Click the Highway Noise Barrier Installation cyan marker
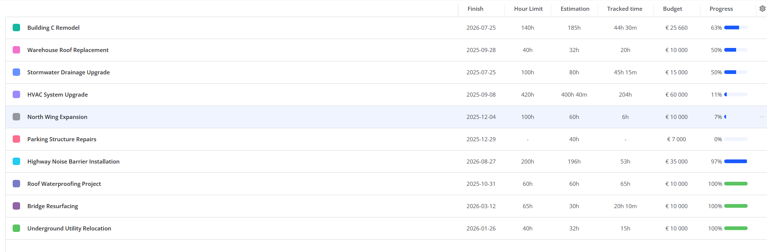Screen dimensions: 767x252 pos(16,161)
